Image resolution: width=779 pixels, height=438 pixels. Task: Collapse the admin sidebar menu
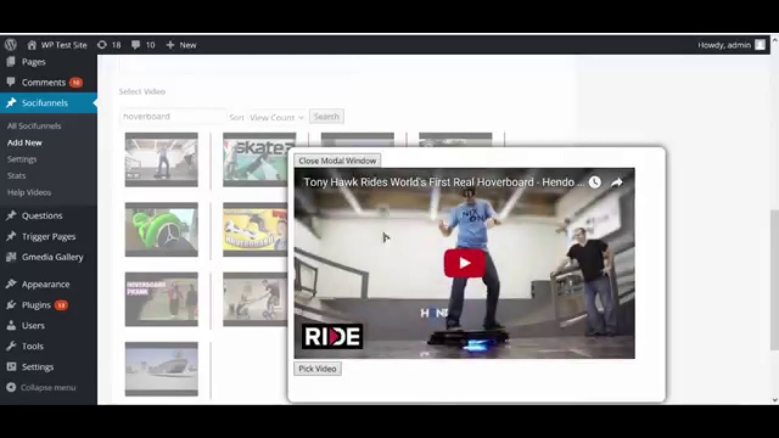pyautogui.click(x=41, y=388)
